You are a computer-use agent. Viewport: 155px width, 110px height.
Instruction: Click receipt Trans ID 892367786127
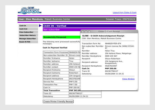[111, 71]
